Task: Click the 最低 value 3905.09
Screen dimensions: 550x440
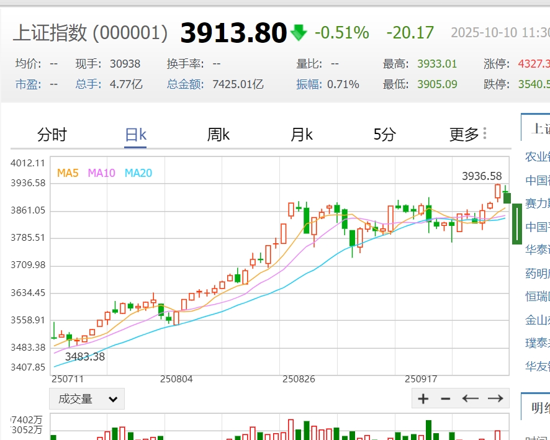Action: click(x=437, y=84)
